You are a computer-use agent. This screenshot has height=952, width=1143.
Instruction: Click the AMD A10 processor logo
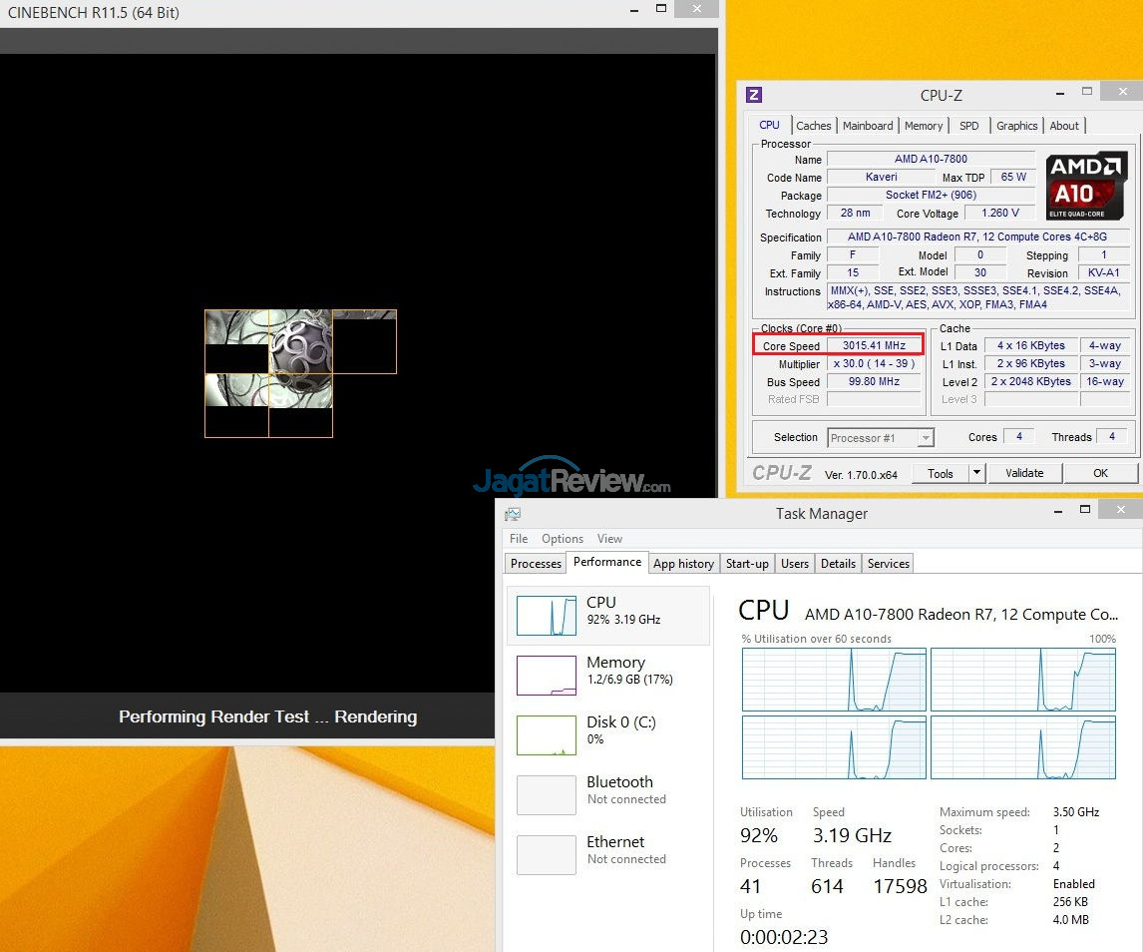click(1086, 186)
